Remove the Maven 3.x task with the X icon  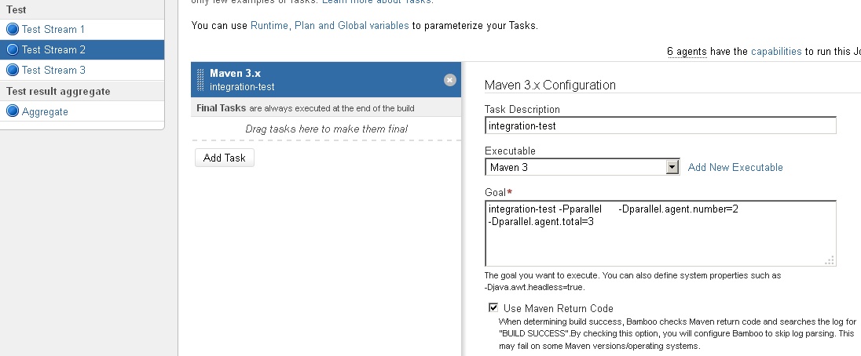(x=449, y=80)
